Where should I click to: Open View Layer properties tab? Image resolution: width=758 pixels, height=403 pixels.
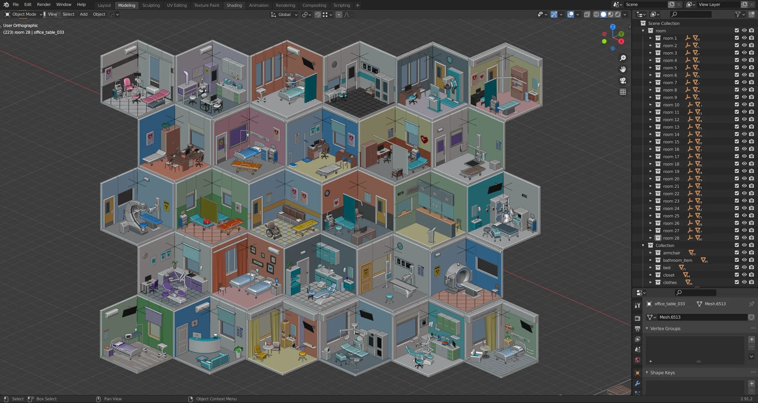pos(637,339)
